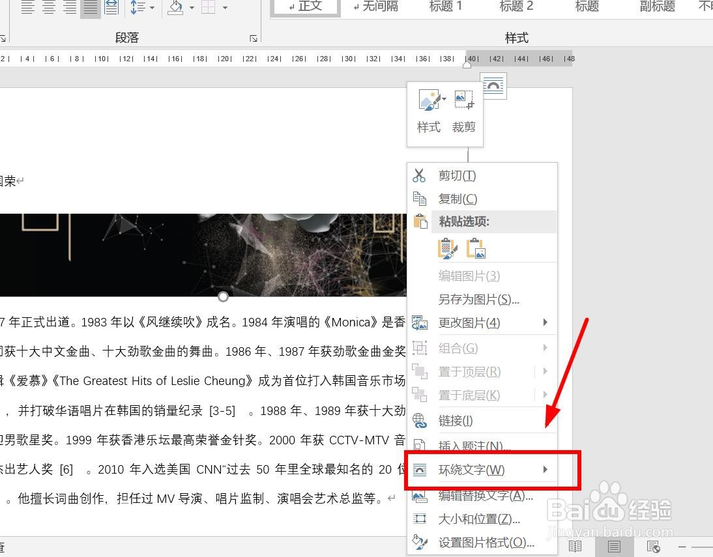Open the line spacing dropdown arrow
Screen dimensions: 713x557
pos(151,8)
